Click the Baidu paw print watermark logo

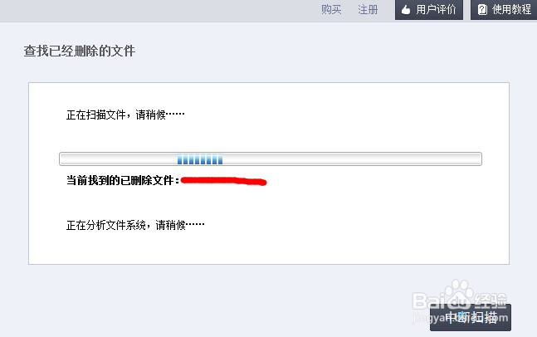pyautogui.click(x=458, y=291)
